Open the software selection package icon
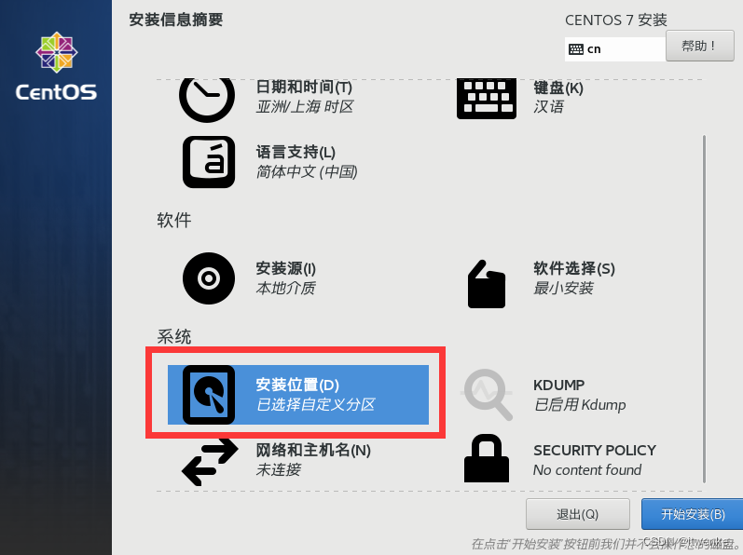The height and width of the screenshot is (555, 743). tap(487, 284)
